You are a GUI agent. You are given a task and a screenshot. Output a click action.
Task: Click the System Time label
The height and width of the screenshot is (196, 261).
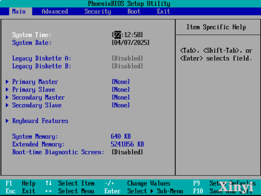point(32,35)
